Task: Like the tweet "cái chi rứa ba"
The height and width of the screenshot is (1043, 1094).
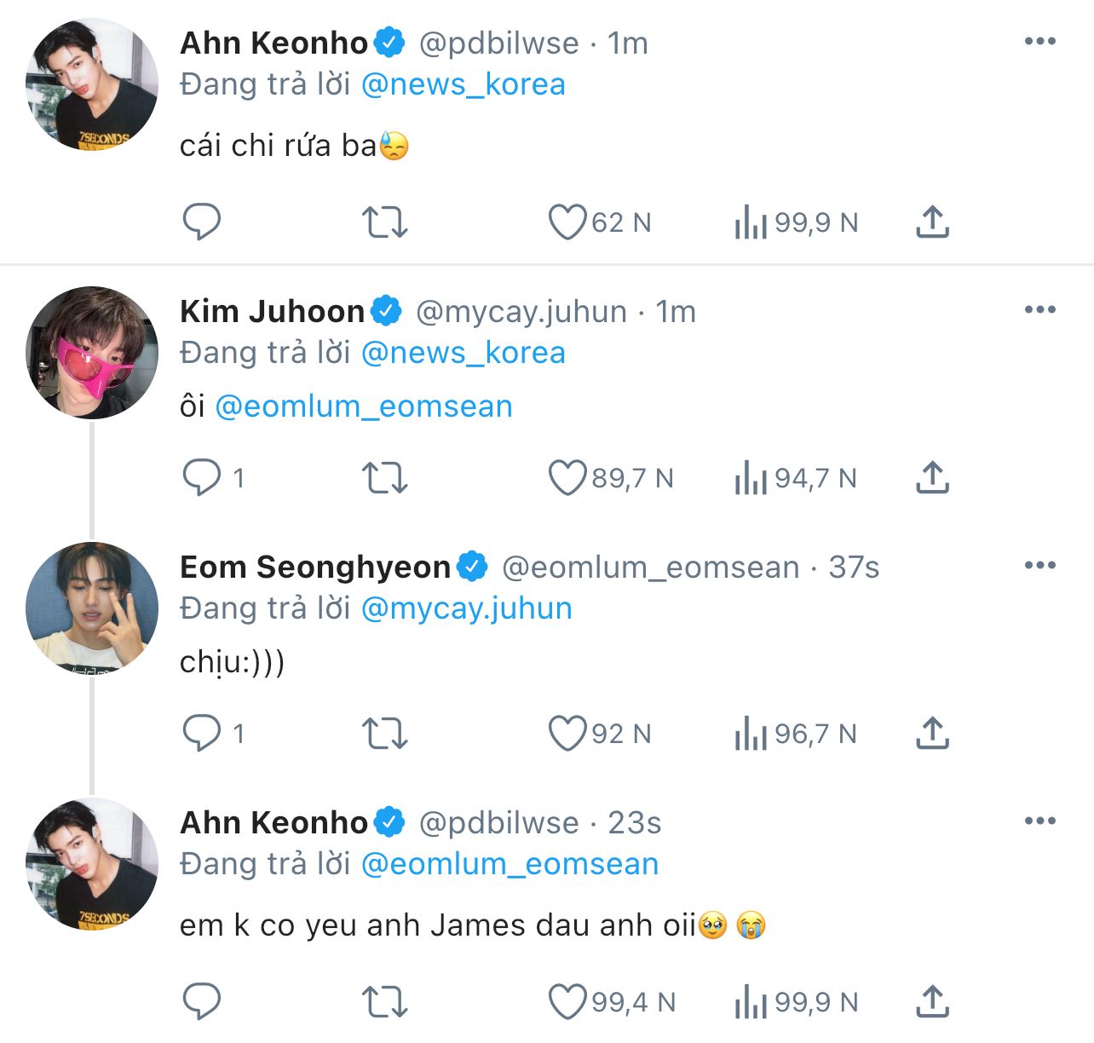Action: [567, 222]
